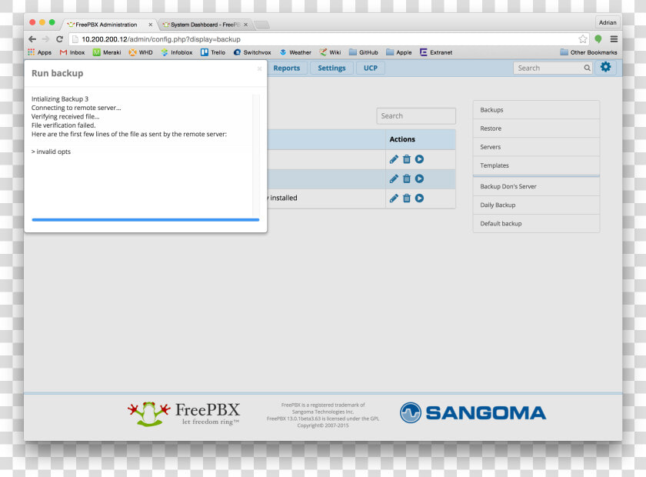Open the Wiki bookmark

tap(330, 52)
